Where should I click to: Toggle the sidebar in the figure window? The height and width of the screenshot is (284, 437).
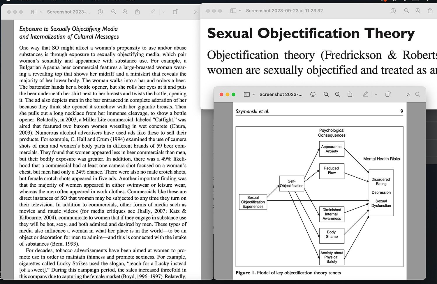coord(247,94)
